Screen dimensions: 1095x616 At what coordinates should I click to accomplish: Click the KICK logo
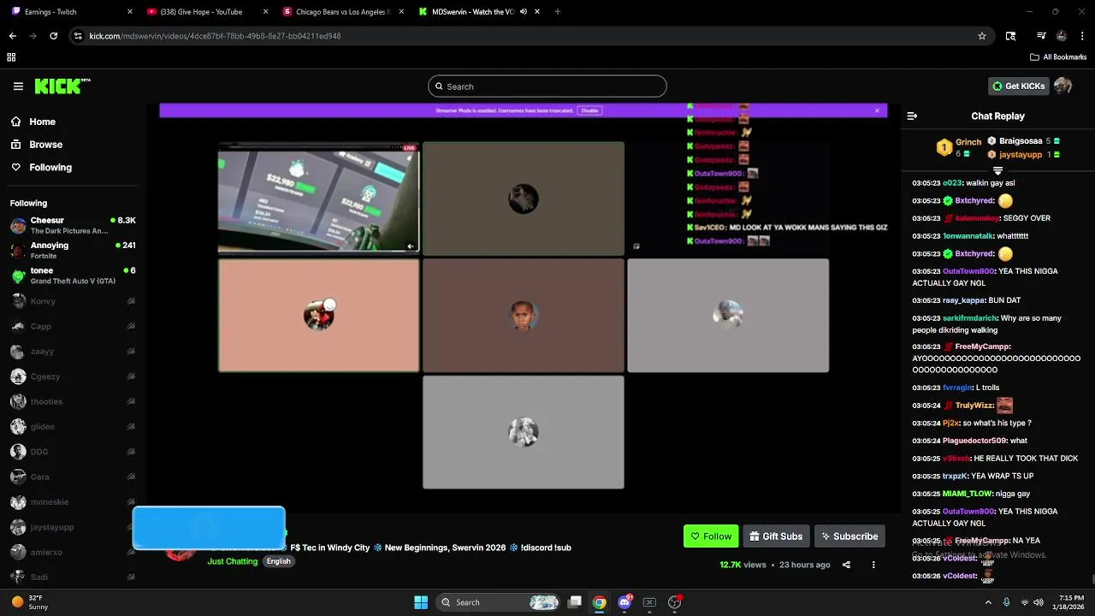click(x=62, y=86)
